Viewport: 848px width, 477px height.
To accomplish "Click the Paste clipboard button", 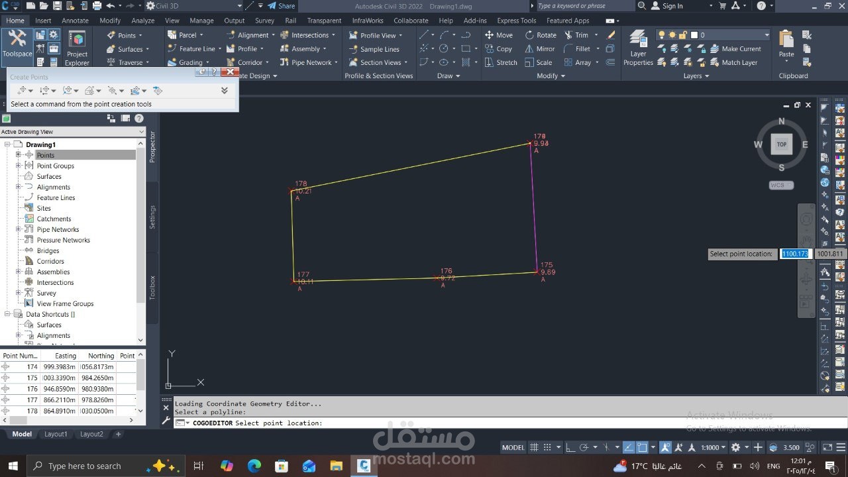I will [x=786, y=44].
